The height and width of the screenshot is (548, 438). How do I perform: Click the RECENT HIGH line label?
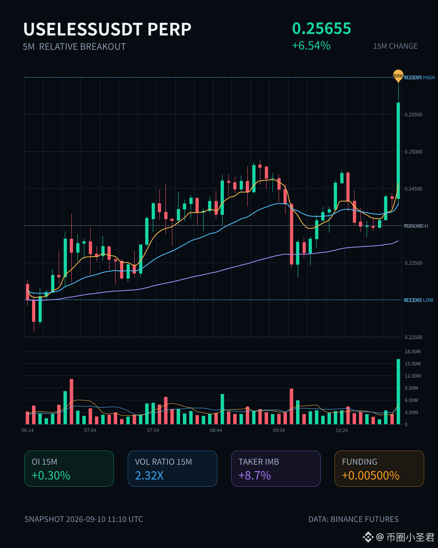pyautogui.click(x=419, y=78)
